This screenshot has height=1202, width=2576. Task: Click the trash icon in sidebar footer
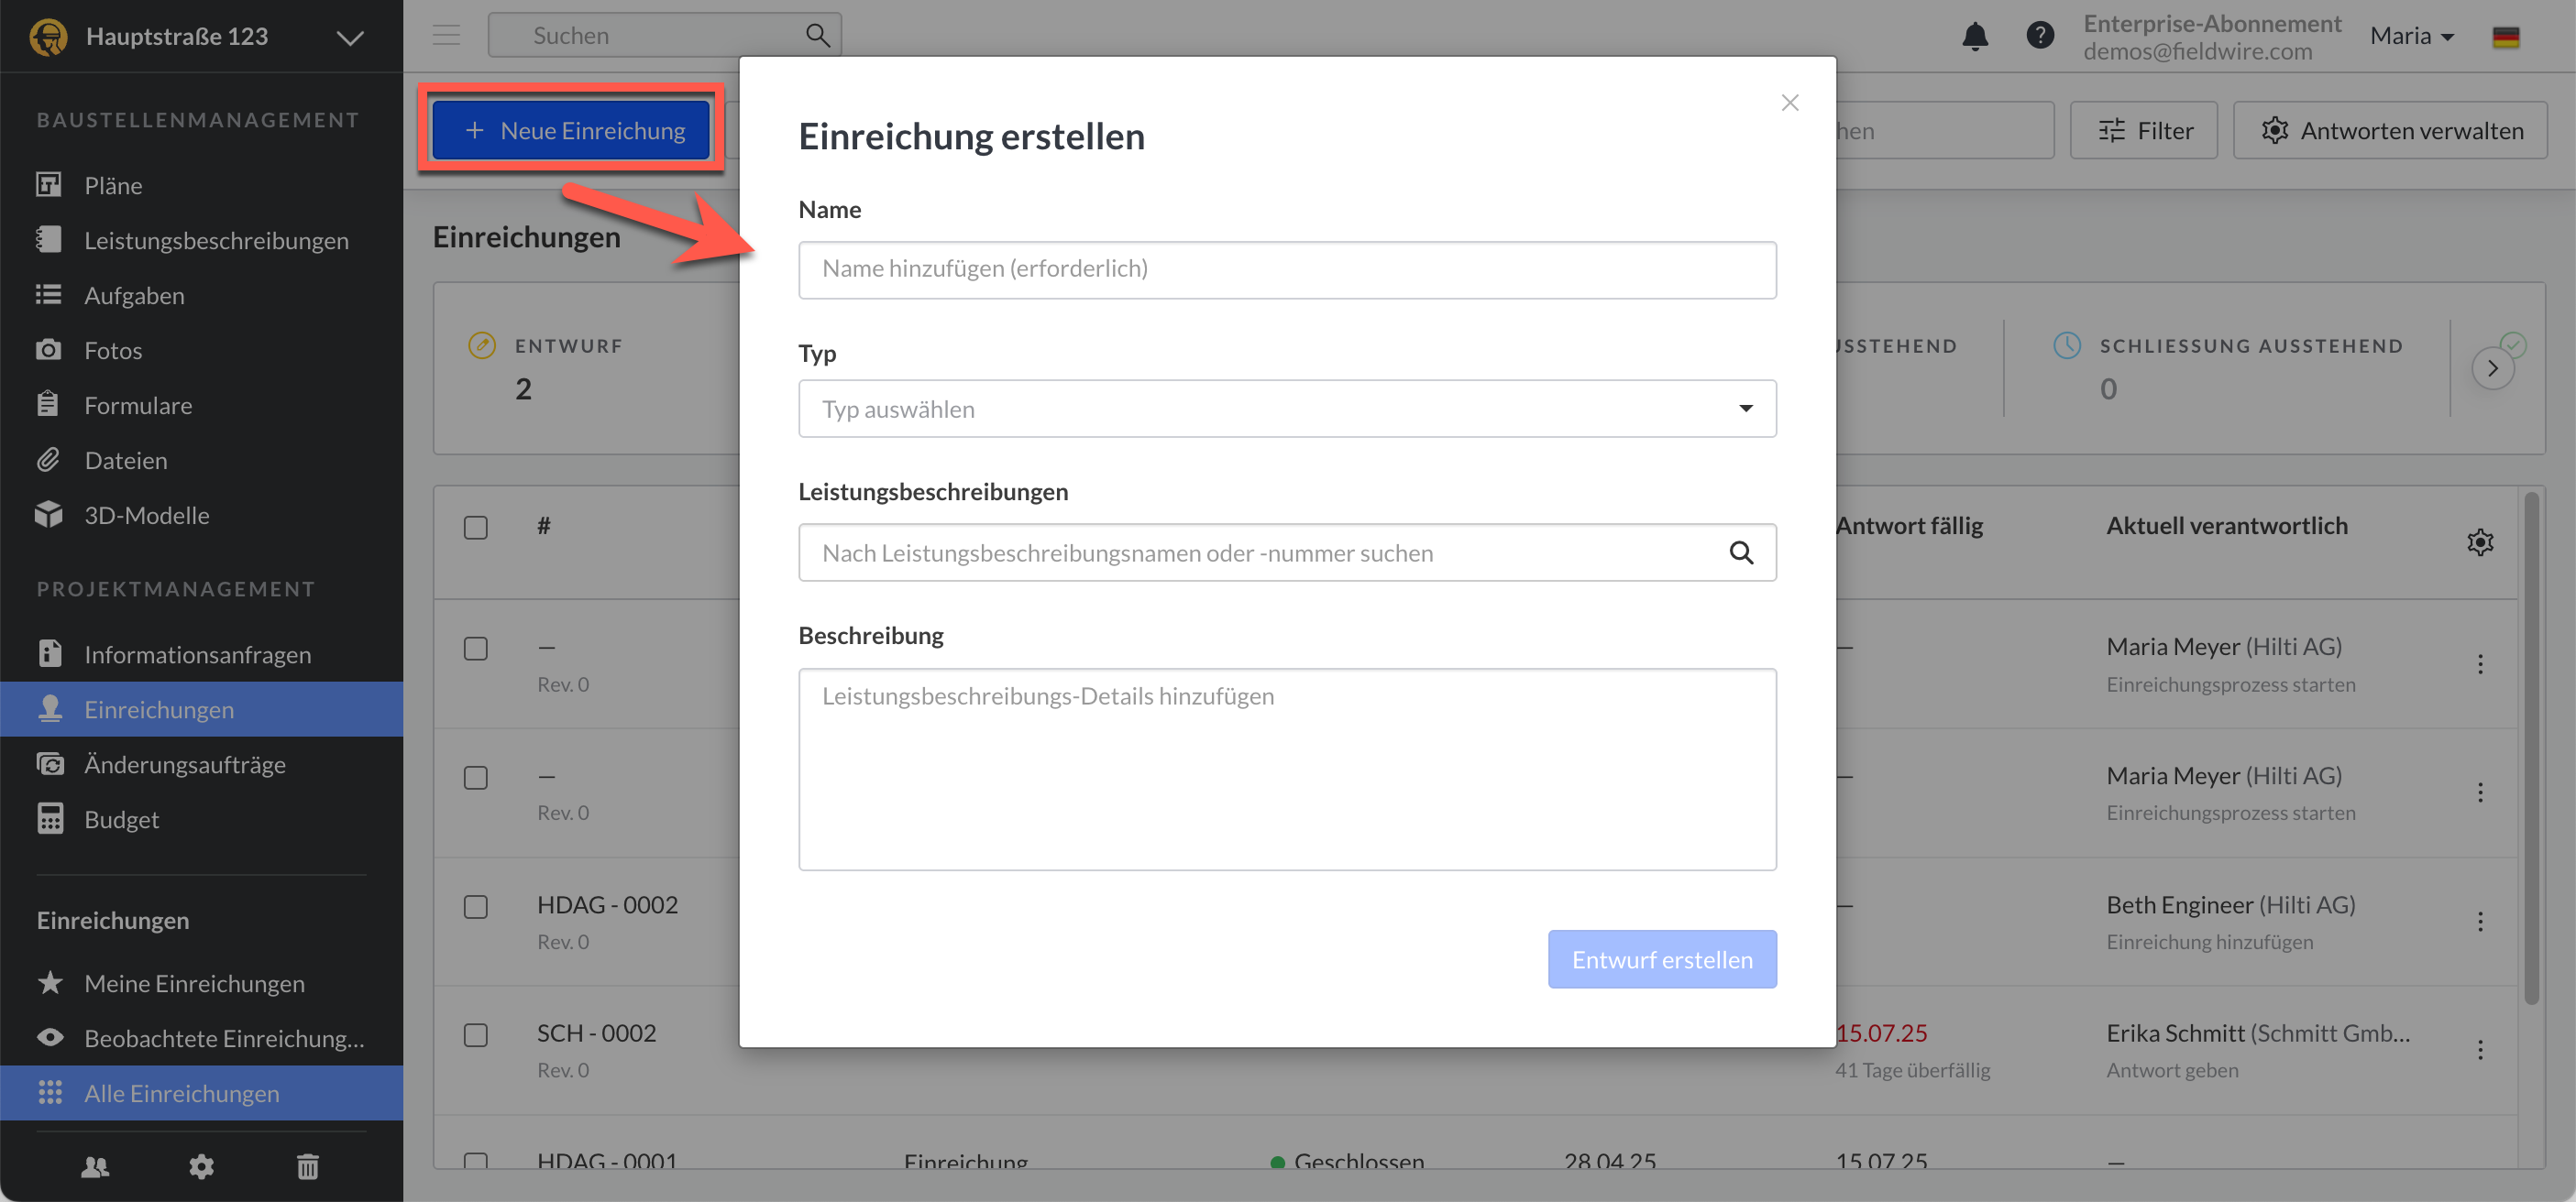[307, 1165]
